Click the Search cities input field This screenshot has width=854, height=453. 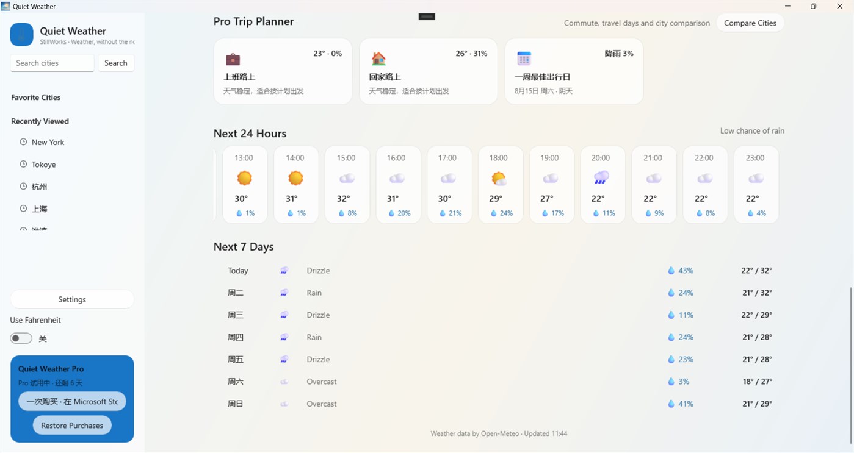[x=52, y=63]
